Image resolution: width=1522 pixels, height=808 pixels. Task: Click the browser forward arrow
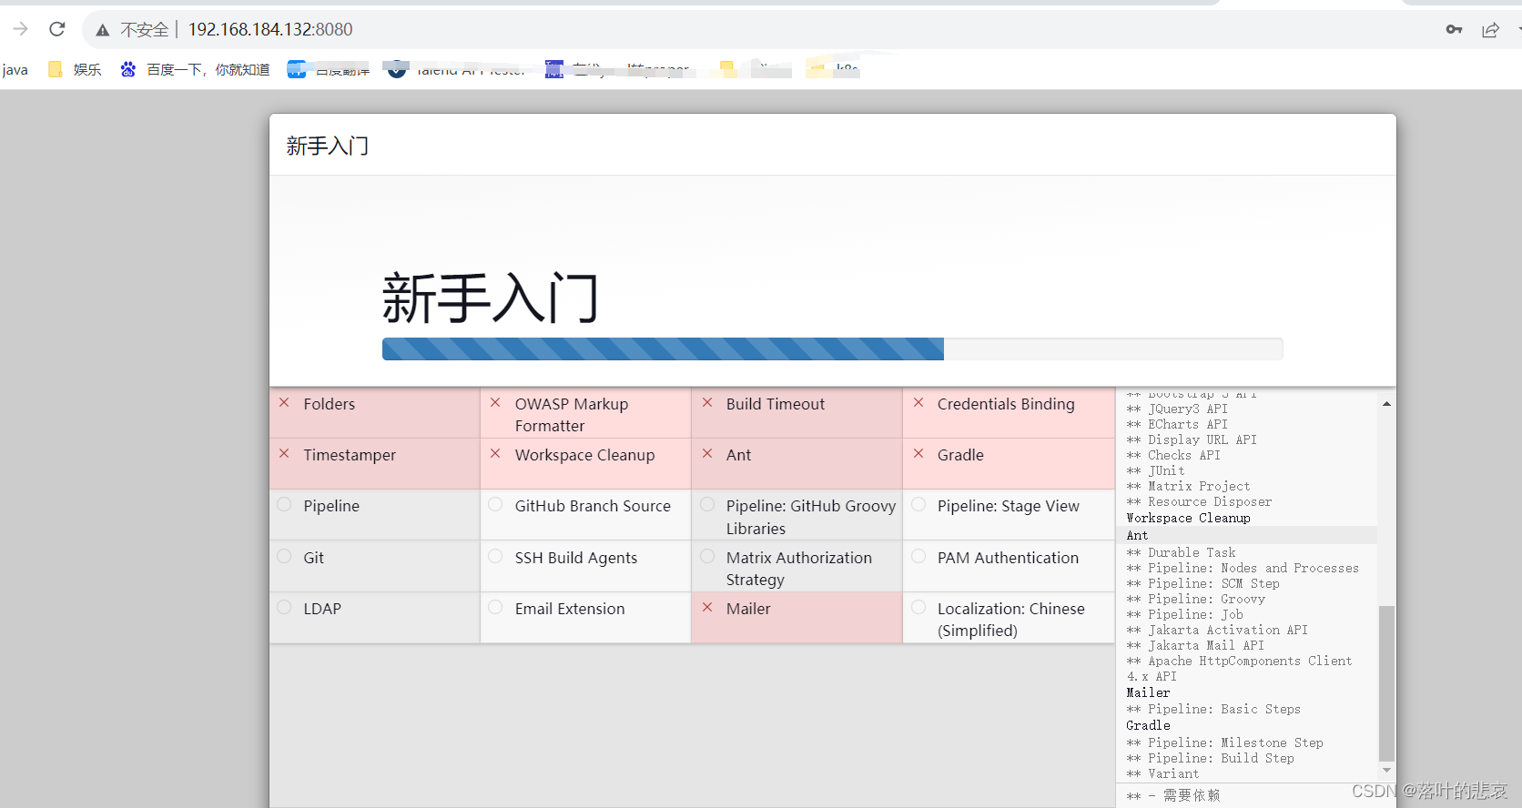click(x=20, y=29)
